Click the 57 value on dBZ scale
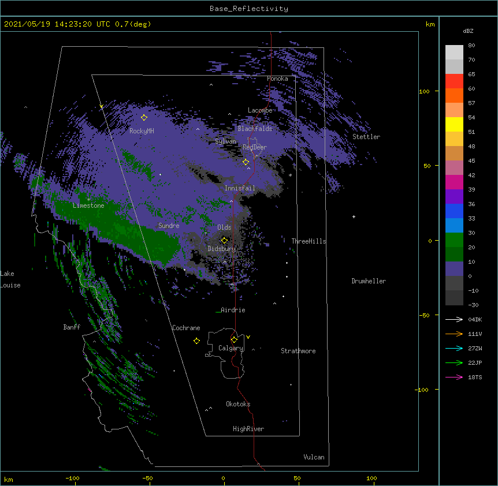This screenshot has height=486, width=498. [x=471, y=103]
